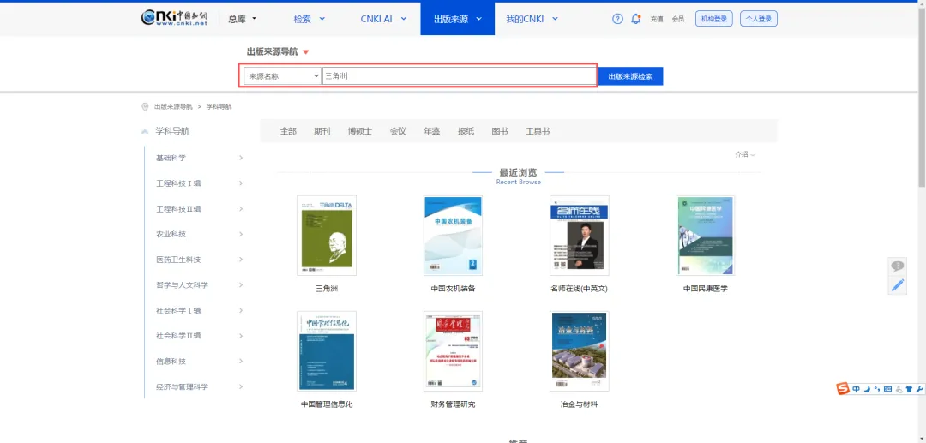Click the search text field containing 三角洲
The height and width of the screenshot is (443, 926).
point(459,76)
